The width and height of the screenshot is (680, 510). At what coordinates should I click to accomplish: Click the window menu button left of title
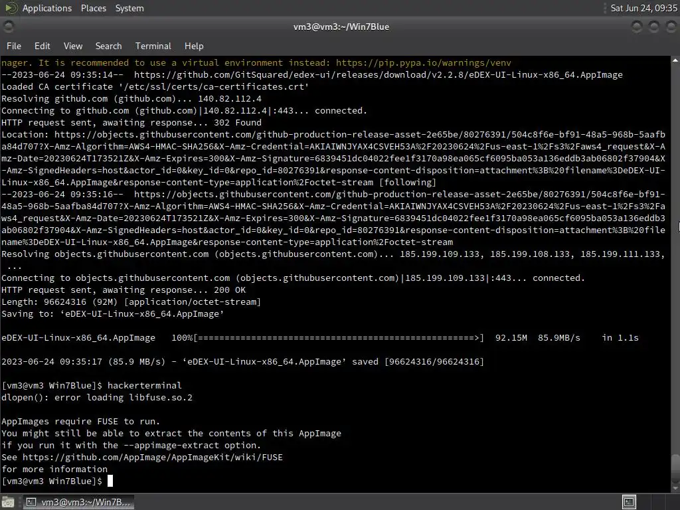coord(8,27)
